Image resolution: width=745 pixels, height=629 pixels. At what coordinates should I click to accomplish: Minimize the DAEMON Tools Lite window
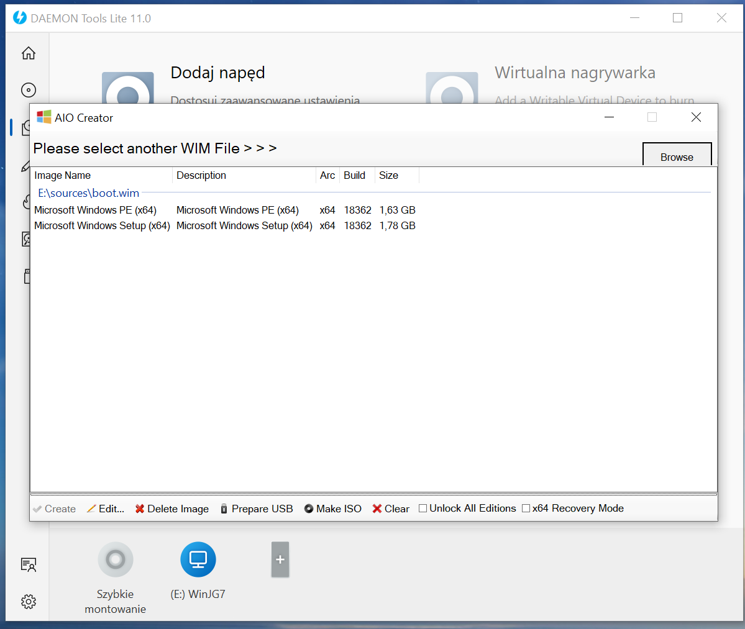pos(634,18)
